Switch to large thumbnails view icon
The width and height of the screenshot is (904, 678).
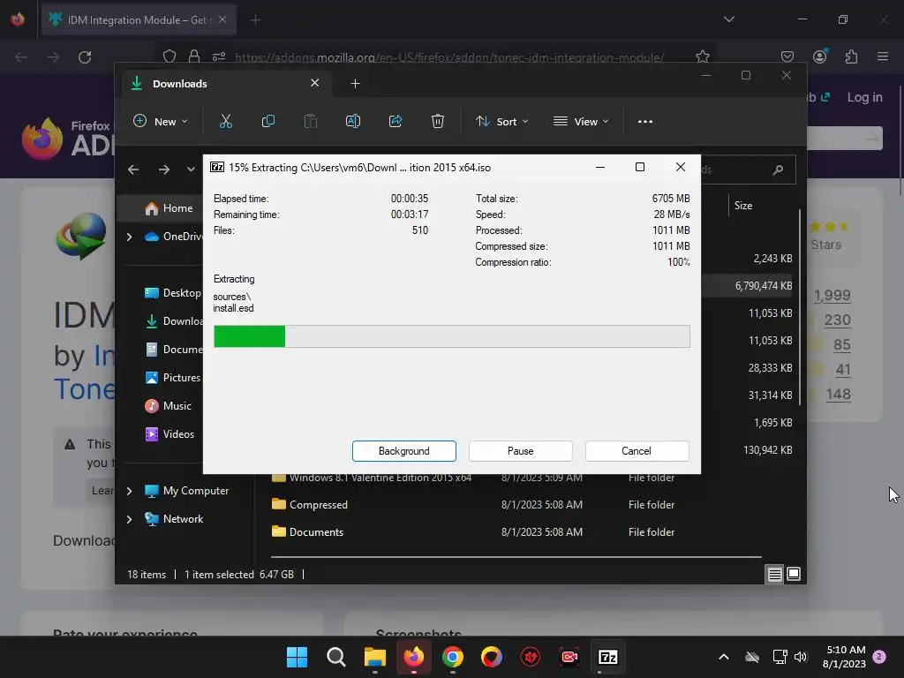coord(794,574)
